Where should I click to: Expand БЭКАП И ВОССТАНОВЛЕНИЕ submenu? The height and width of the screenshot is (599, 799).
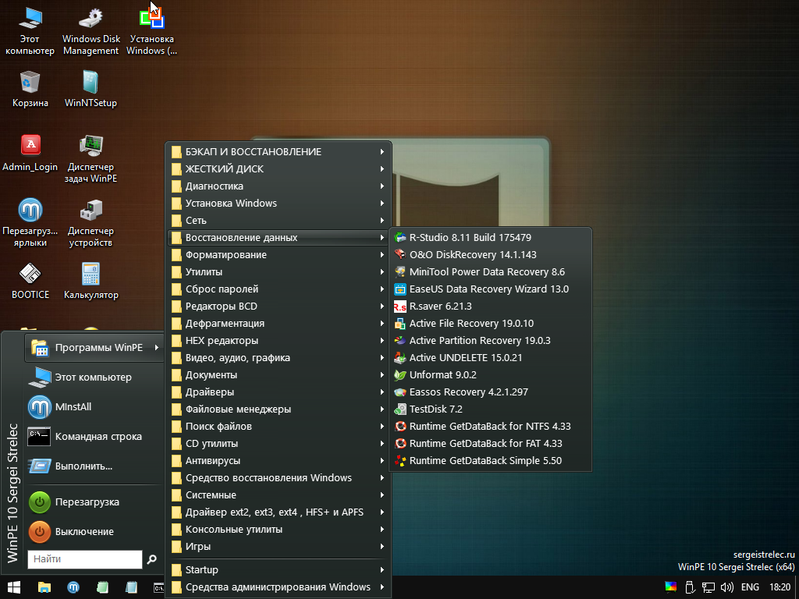click(x=279, y=152)
